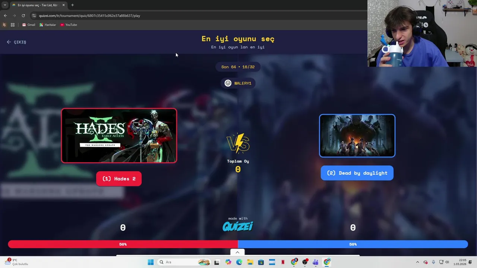Viewport: 477px width, 268px height.
Task: Vote with the (2) Dead by daylight button
Action: (x=357, y=173)
